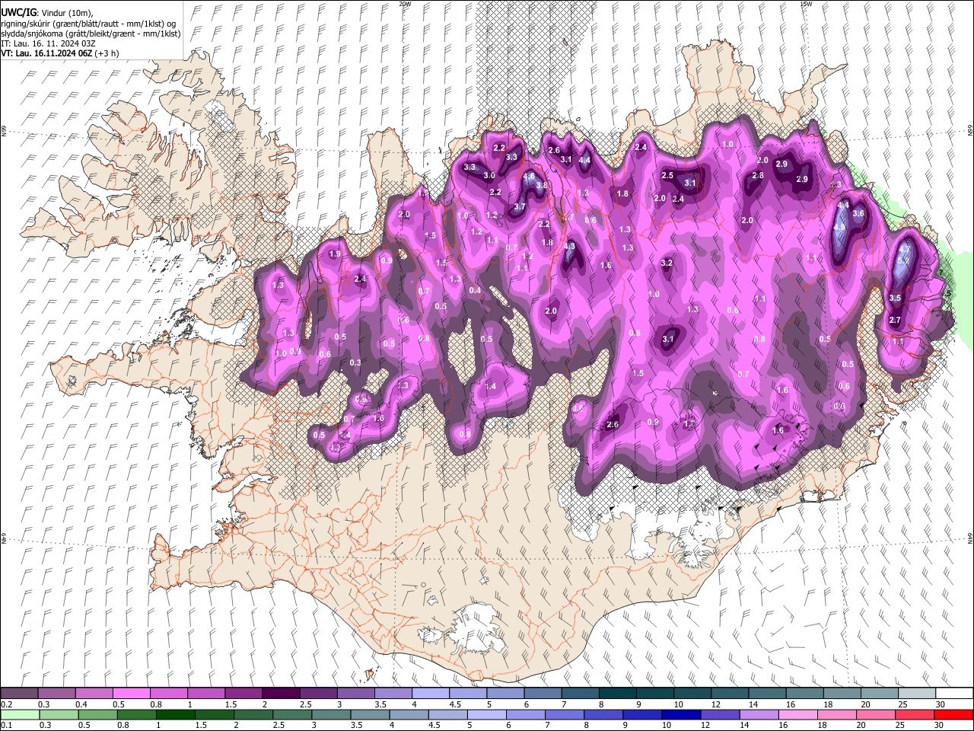Select the plum 1.5–2 snow legend swatch

coord(243,694)
